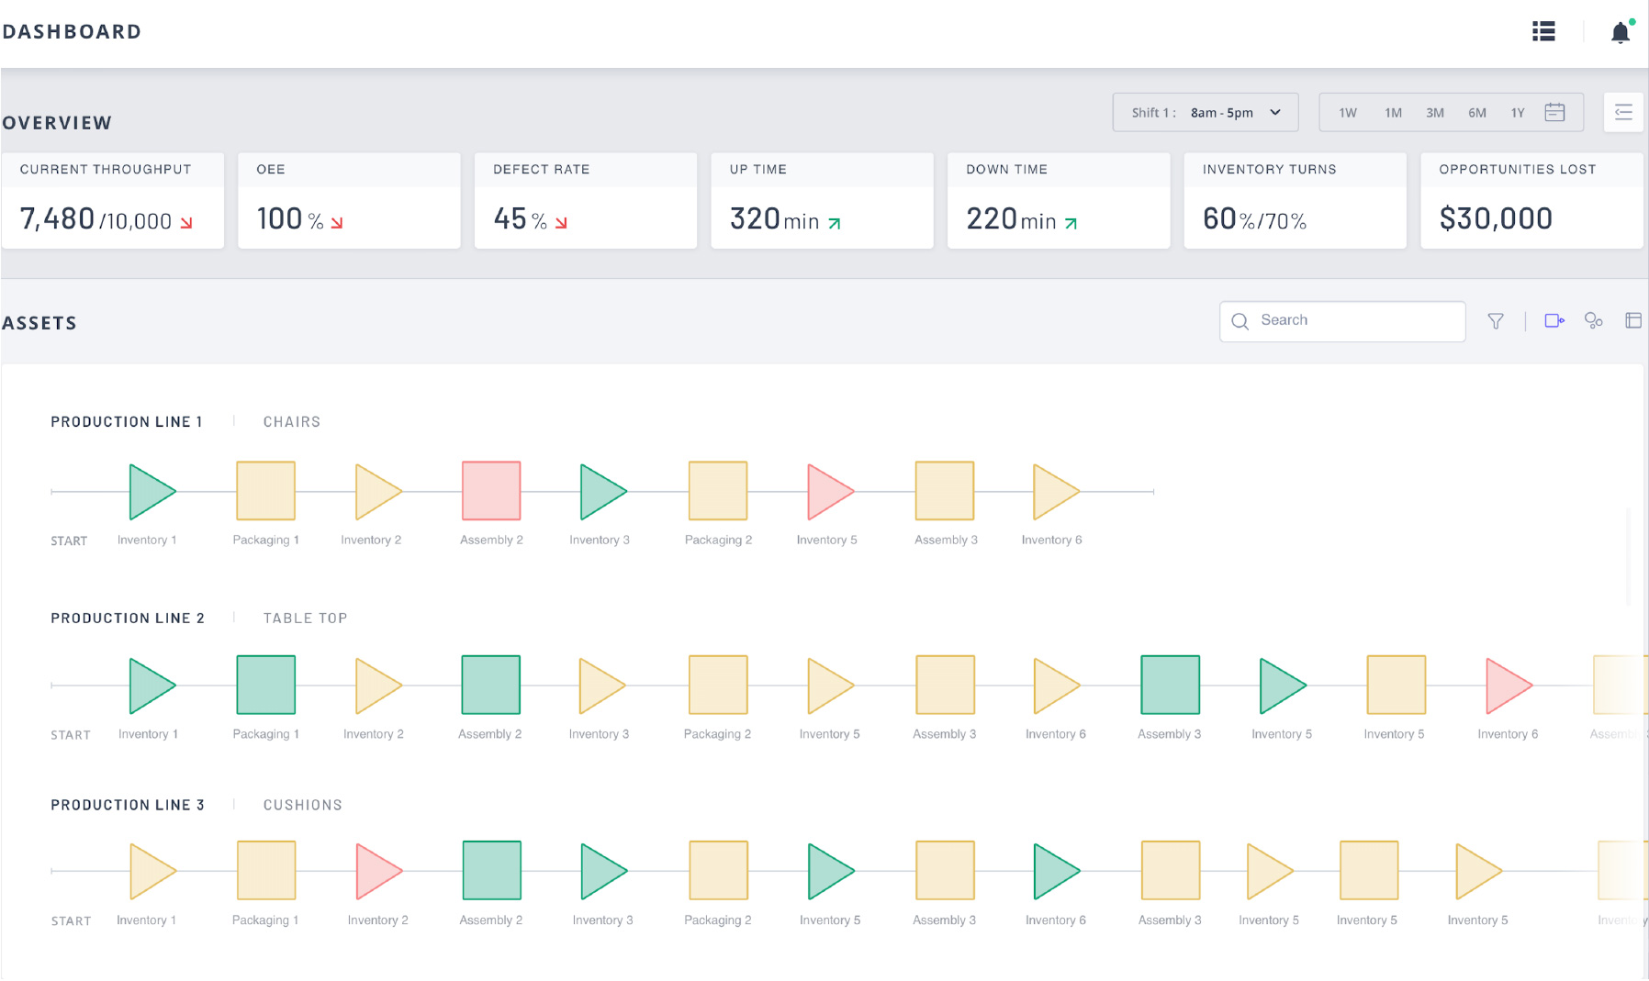The image size is (1649, 981).
Task: Switch to the bubble graph view
Action: [1595, 320]
